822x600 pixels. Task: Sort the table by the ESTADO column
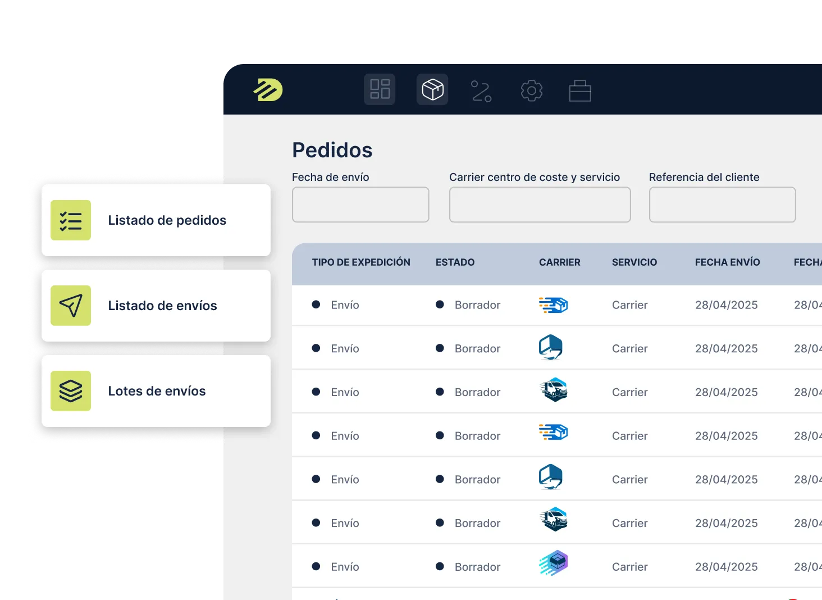click(x=455, y=262)
